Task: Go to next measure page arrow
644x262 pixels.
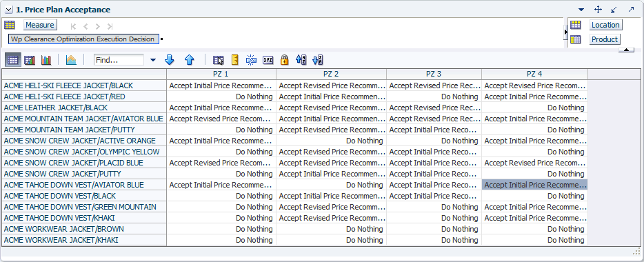Action: click(97, 27)
